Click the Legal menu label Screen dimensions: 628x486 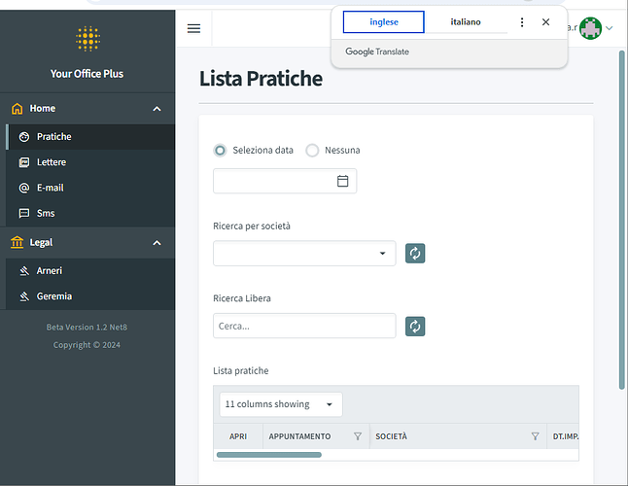pos(41,243)
